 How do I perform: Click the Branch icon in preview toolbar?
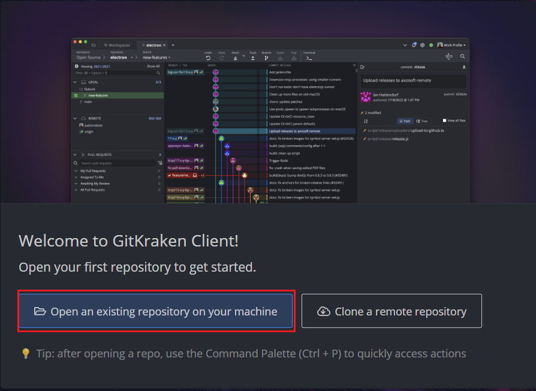[266, 58]
